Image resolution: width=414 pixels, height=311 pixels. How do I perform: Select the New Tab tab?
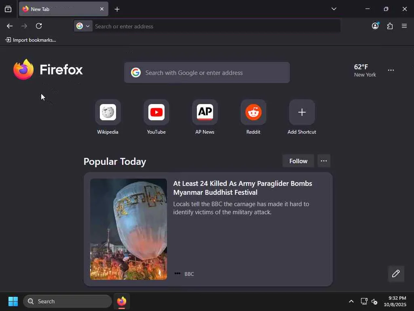[63, 9]
